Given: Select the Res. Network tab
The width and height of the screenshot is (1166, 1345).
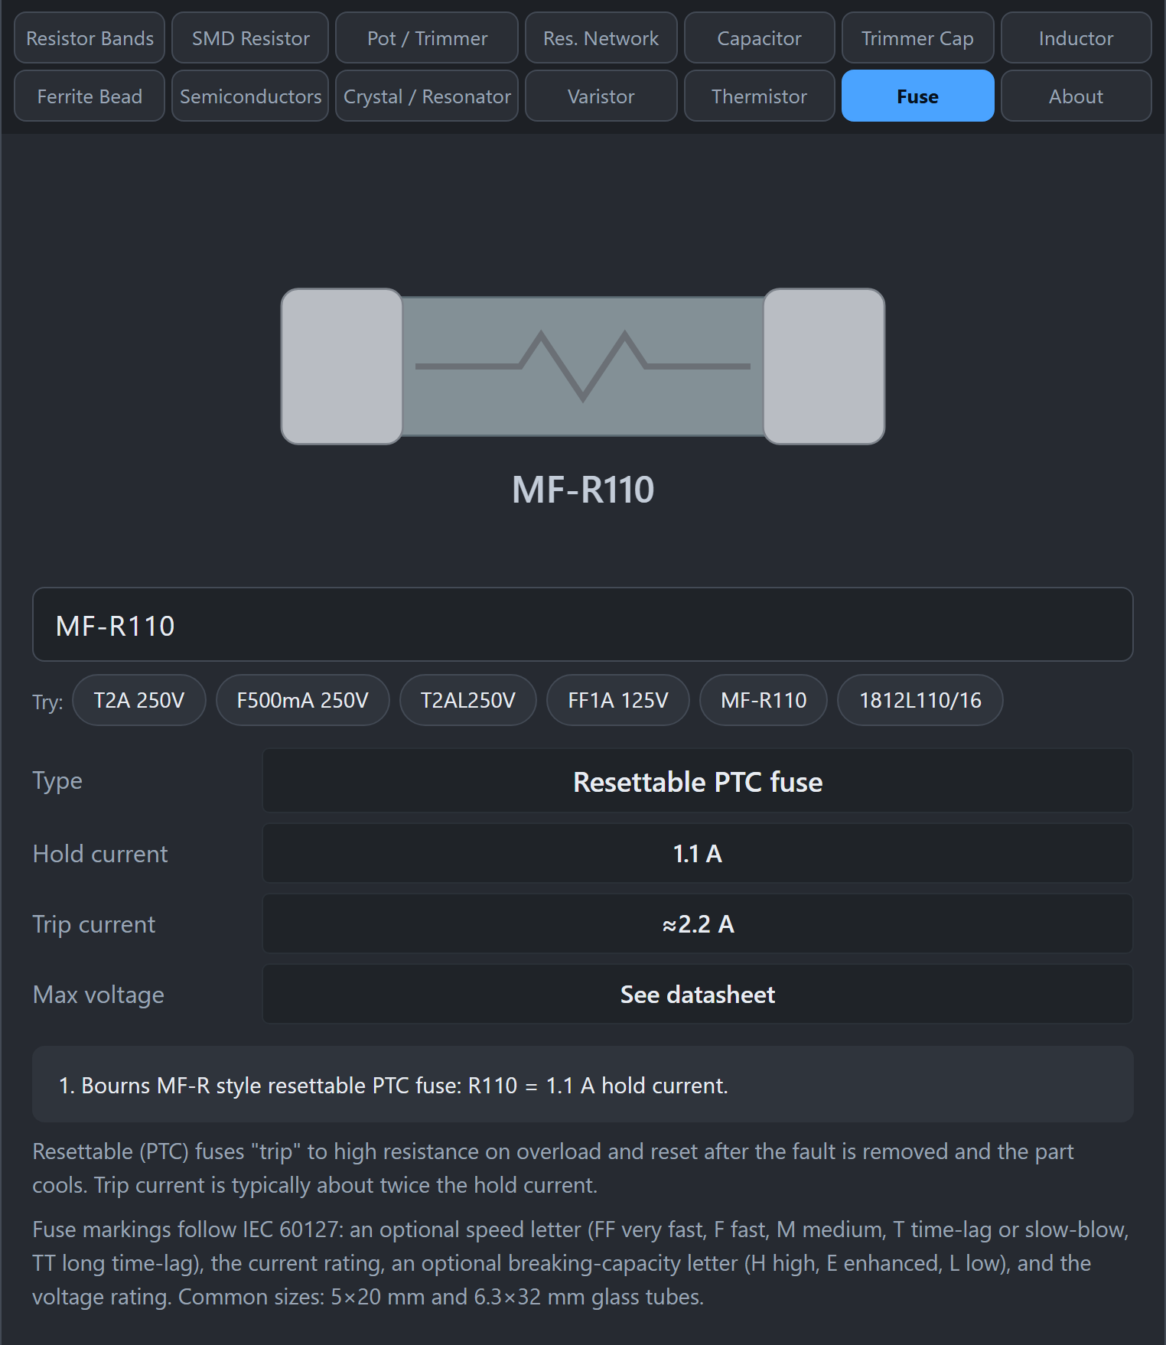Looking at the screenshot, I should point(601,37).
